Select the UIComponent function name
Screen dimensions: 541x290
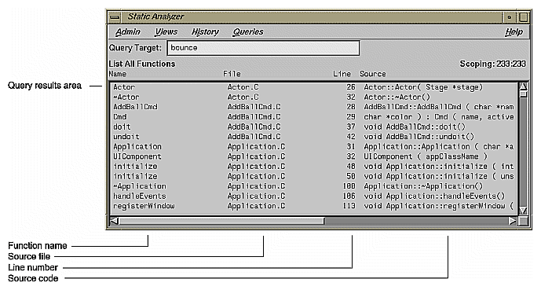[137, 156]
